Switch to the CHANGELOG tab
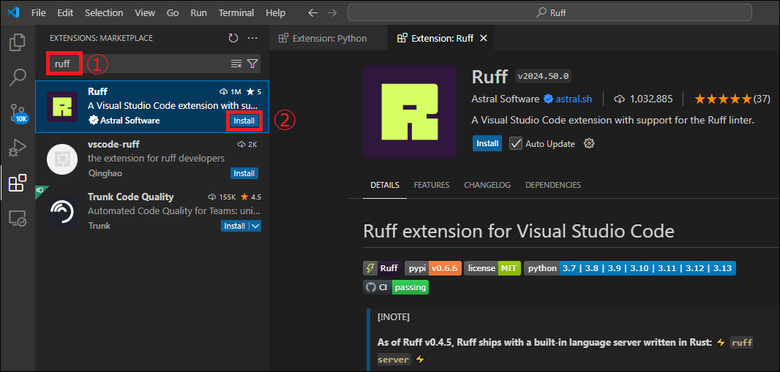This screenshot has height=372, width=780. [x=487, y=185]
